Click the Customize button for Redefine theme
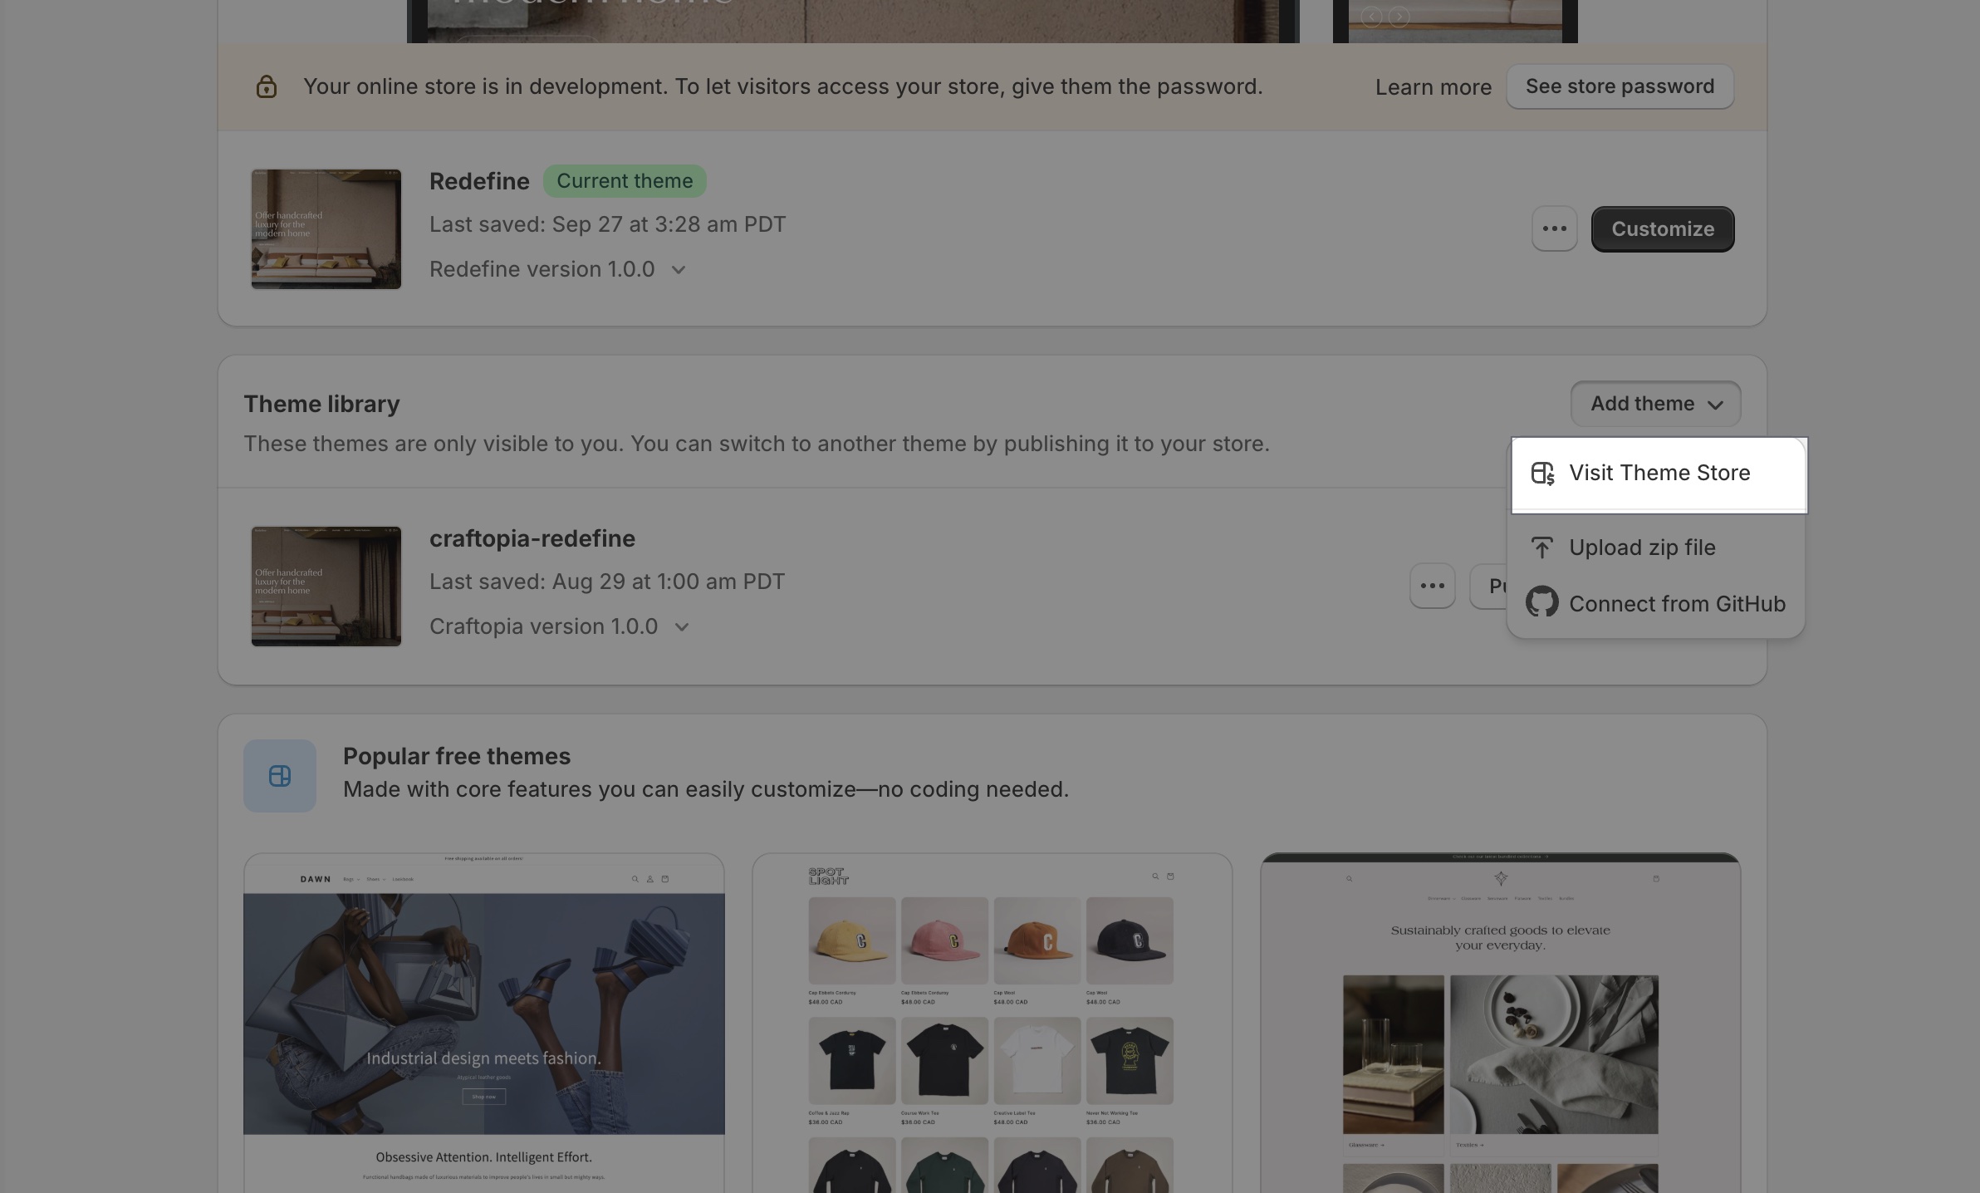The width and height of the screenshot is (1980, 1193). [1662, 228]
